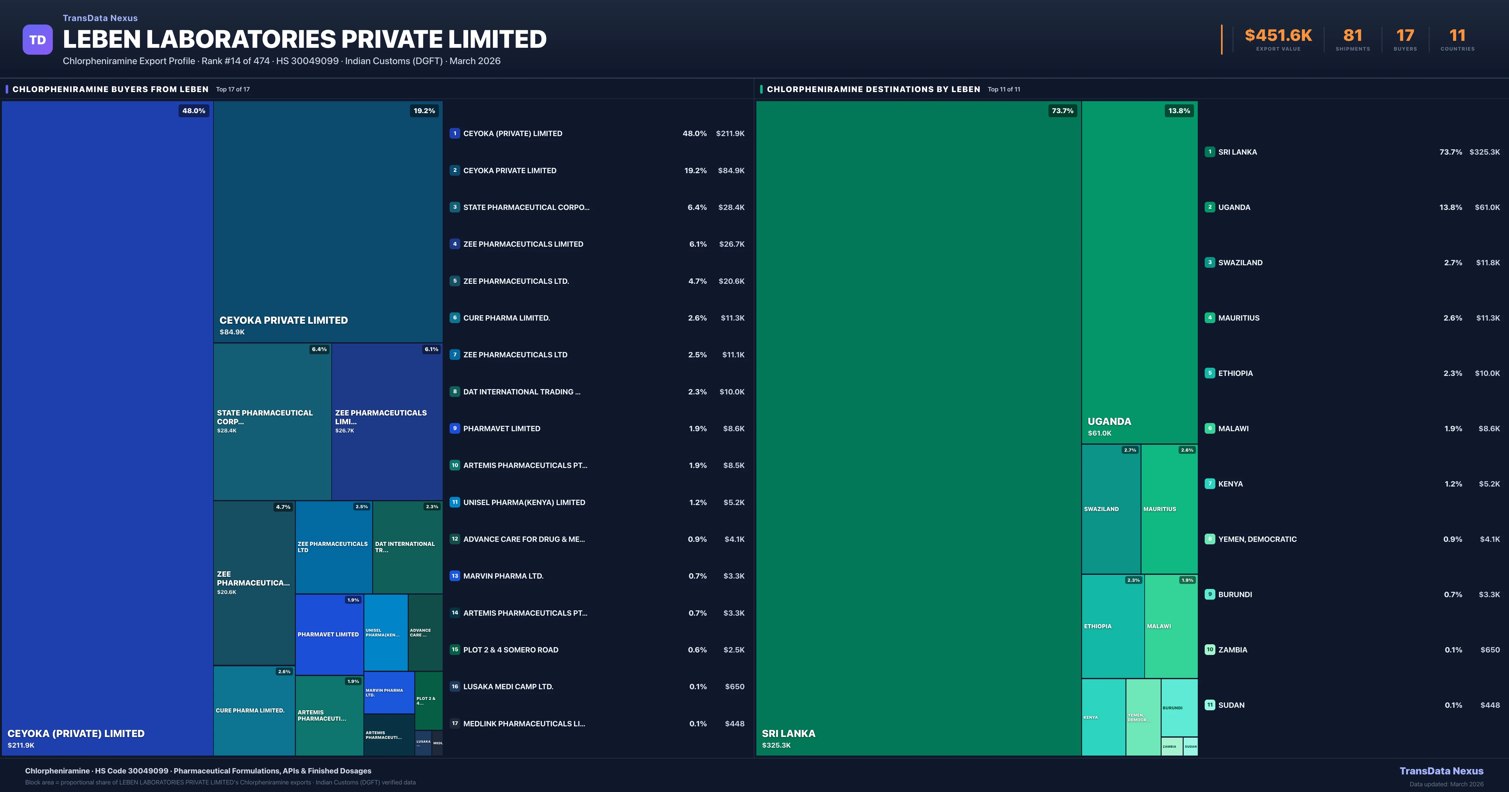Select the Uganda treemap block
The image size is (1509, 792).
coord(1139,272)
